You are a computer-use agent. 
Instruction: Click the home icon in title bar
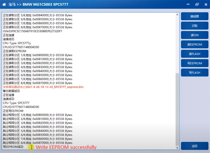(x=4, y=4)
